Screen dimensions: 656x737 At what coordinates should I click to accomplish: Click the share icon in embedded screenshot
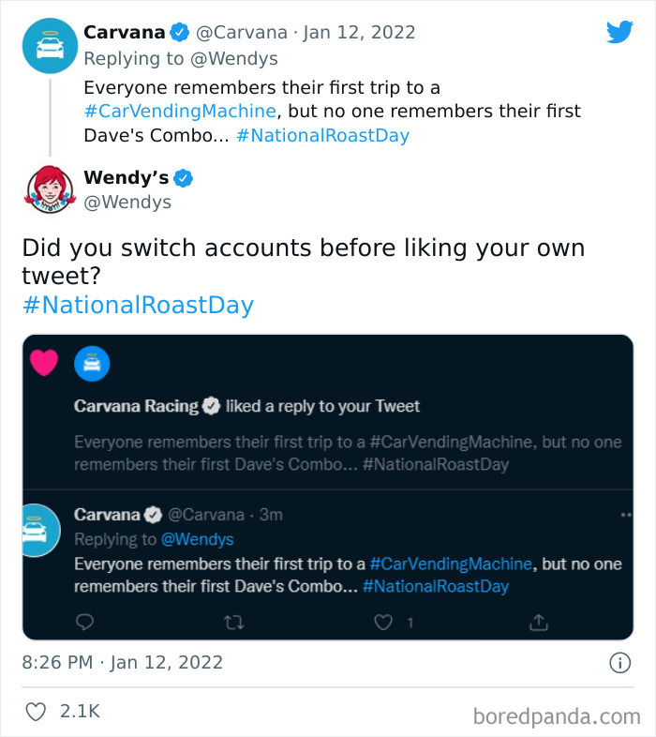538,622
